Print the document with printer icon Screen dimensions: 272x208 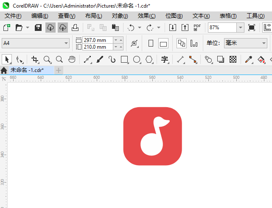(75, 28)
